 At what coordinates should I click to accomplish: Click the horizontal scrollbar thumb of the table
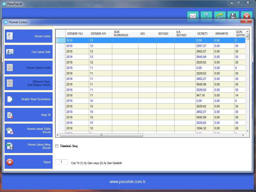pos(101,135)
